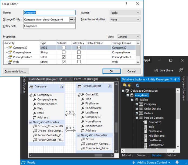The height and width of the screenshot is (165, 188).
Task: Click Add to Source Control
Action: (x=152, y=162)
